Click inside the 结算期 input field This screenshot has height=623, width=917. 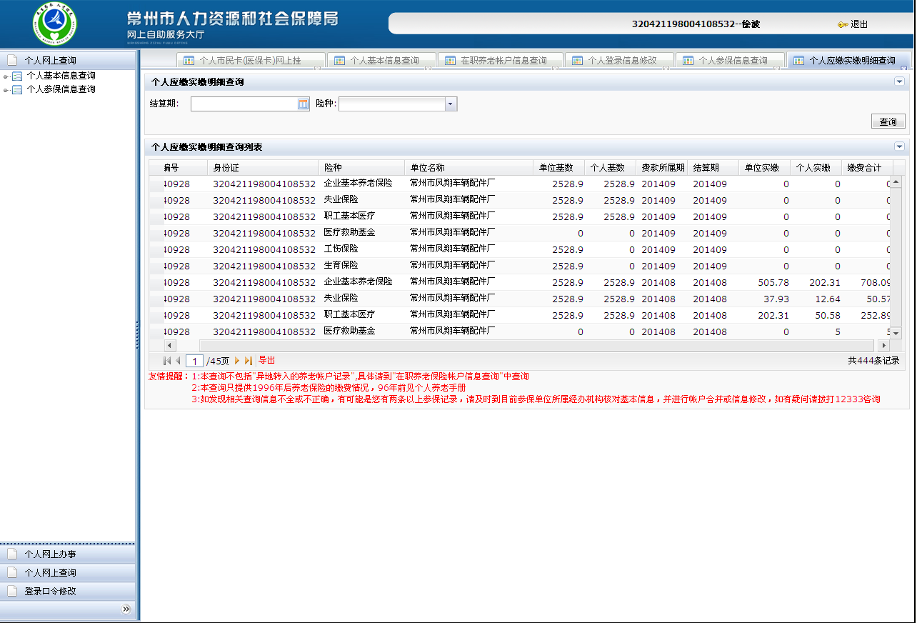(244, 104)
